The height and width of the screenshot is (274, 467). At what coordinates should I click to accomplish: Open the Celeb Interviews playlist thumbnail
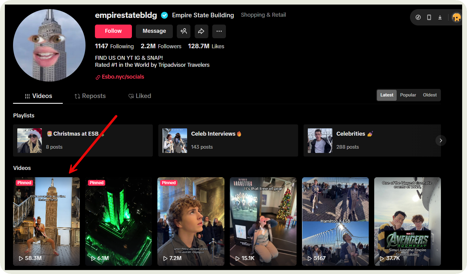point(175,140)
